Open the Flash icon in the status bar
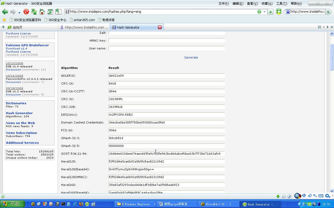 click(290, 197)
